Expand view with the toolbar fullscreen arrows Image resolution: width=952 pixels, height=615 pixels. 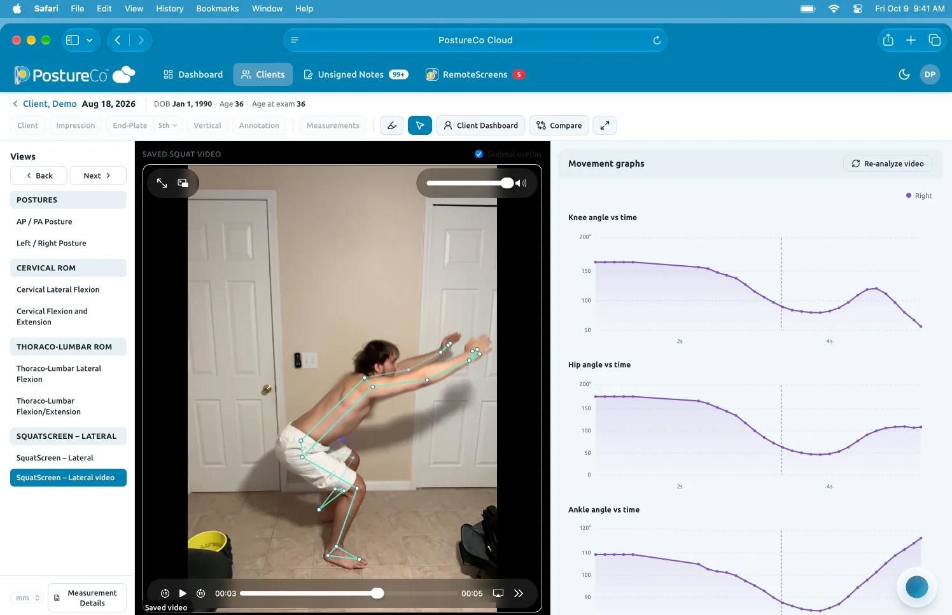(x=605, y=125)
